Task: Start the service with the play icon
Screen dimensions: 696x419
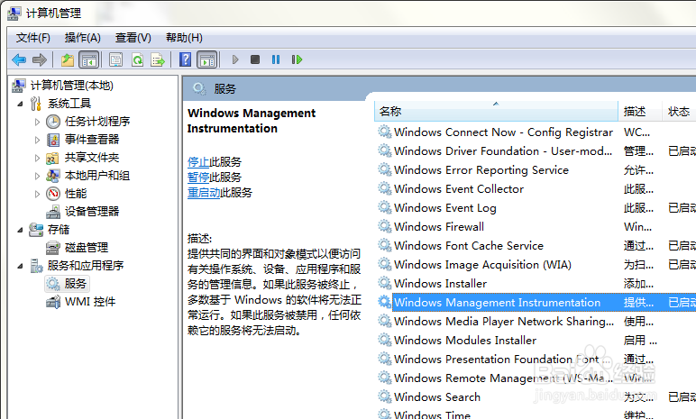Action: 235,59
